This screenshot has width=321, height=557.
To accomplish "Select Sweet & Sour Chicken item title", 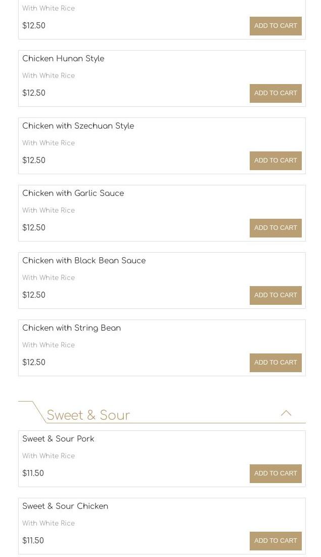I will pos(65,506).
